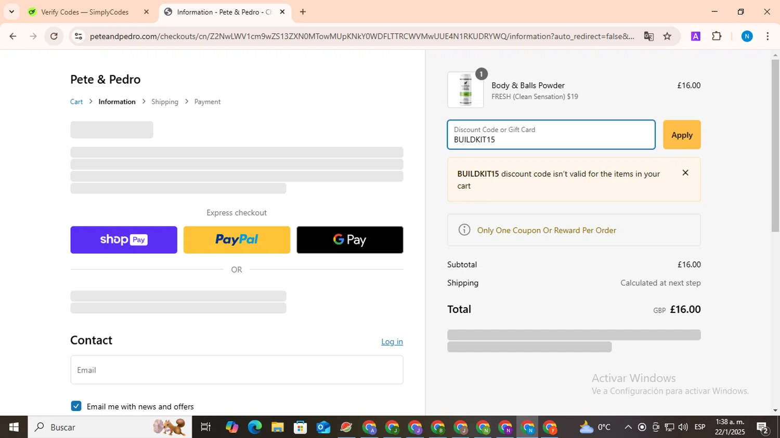This screenshot has width=780, height=438.
Task: Click Only One Coupon Or Reward text
Action: (x=547, y=230)
